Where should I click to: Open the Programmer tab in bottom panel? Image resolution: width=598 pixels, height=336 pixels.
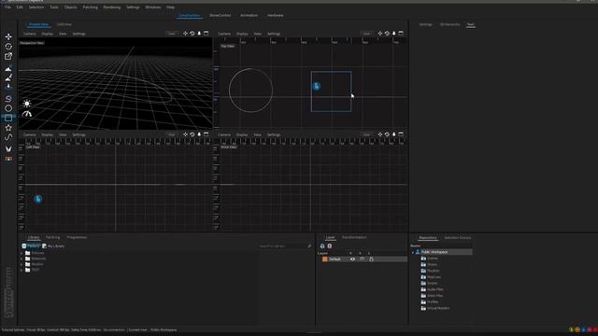point(77,237)
